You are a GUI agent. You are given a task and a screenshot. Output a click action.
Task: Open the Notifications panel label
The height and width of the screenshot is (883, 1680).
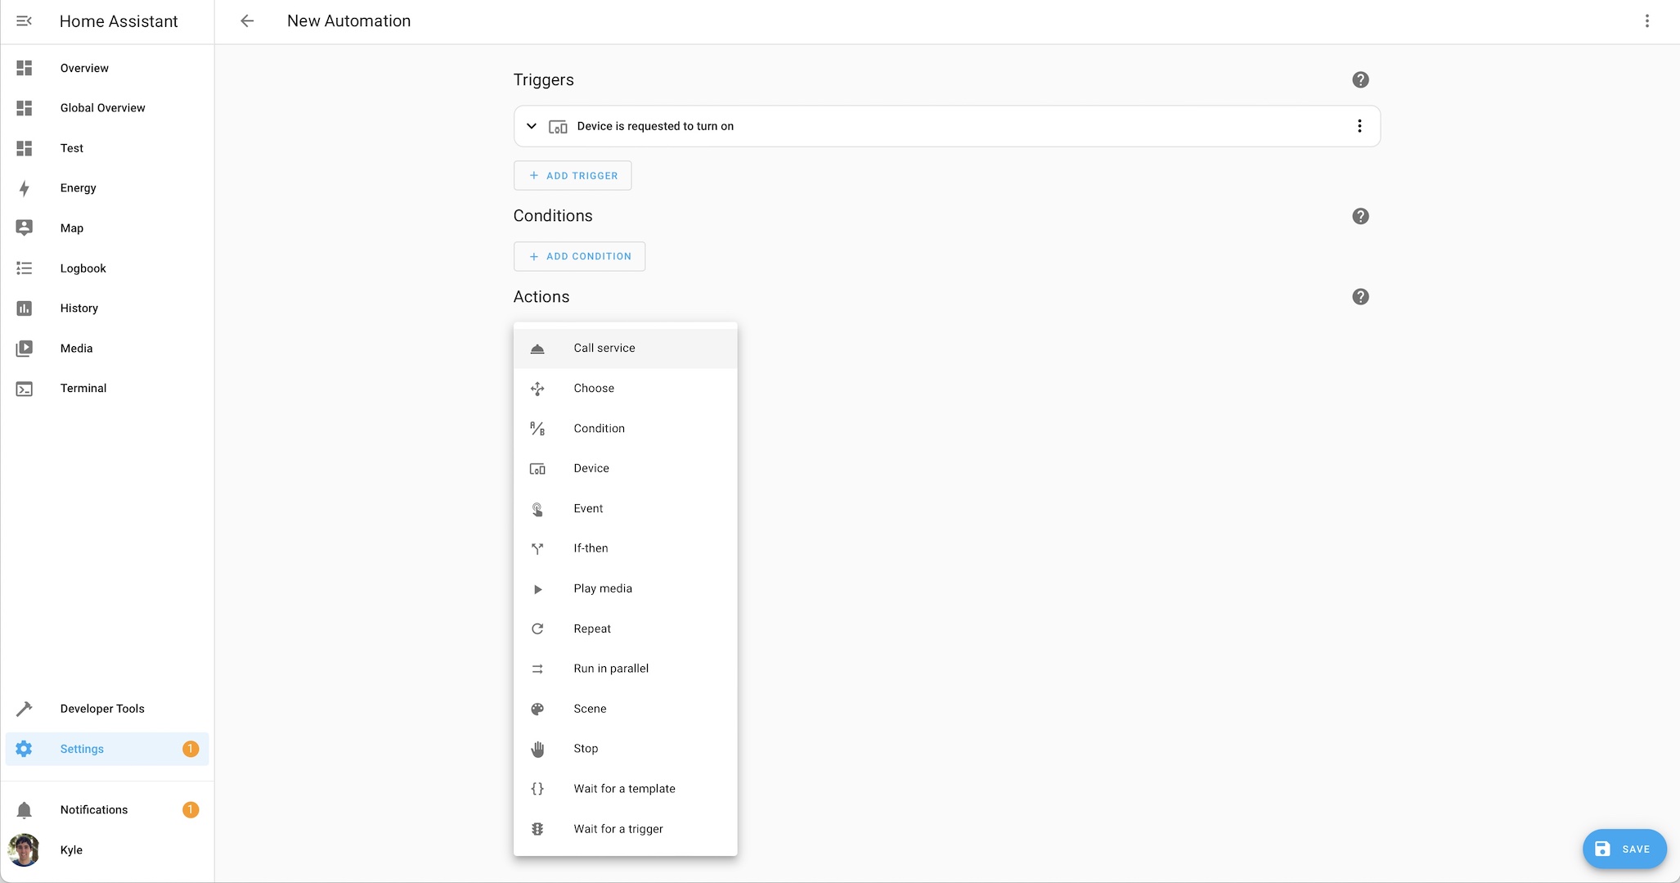[x=94, y=810]
